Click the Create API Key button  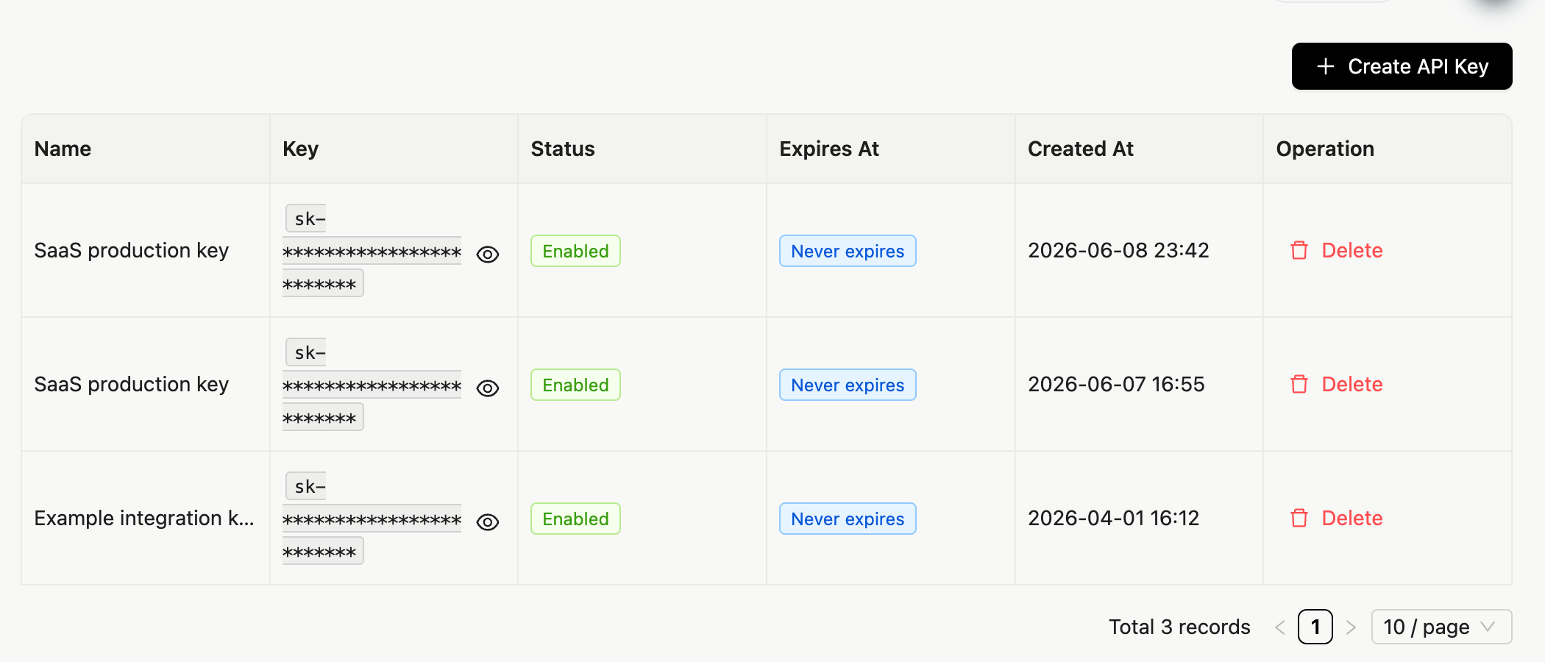[x=1402, y=66]
